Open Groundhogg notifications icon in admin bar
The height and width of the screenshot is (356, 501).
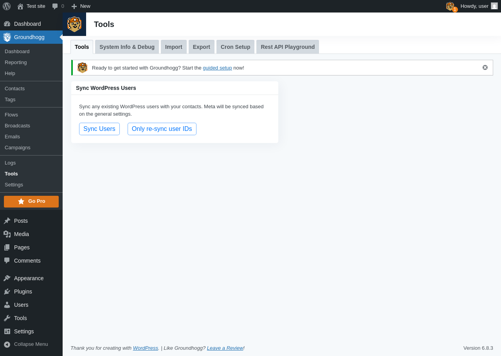pyautogui.click(x=451, y=6)
